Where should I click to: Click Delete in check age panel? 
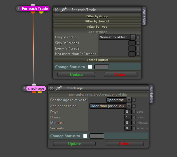125,144
